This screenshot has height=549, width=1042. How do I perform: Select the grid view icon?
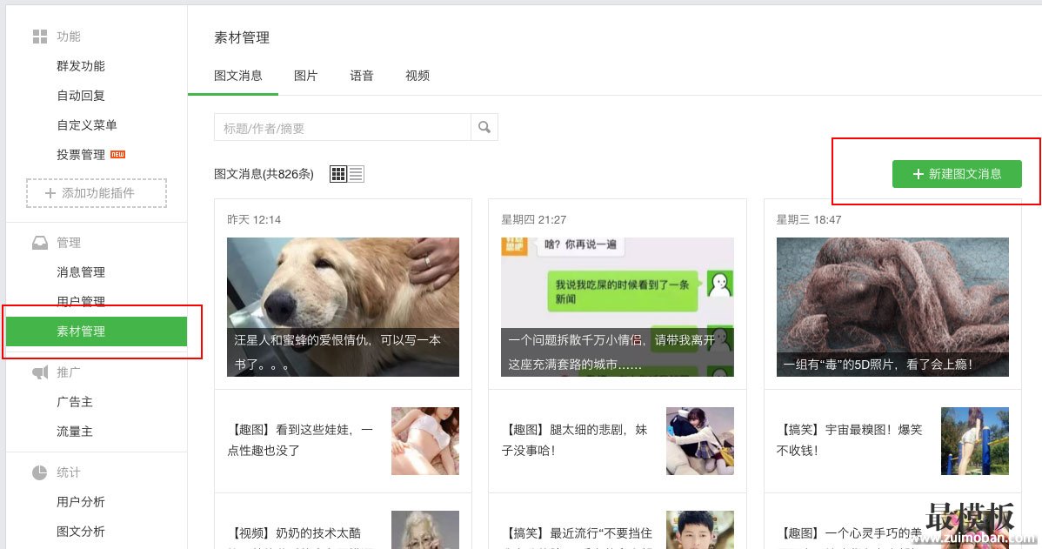(x=338, y=172)
